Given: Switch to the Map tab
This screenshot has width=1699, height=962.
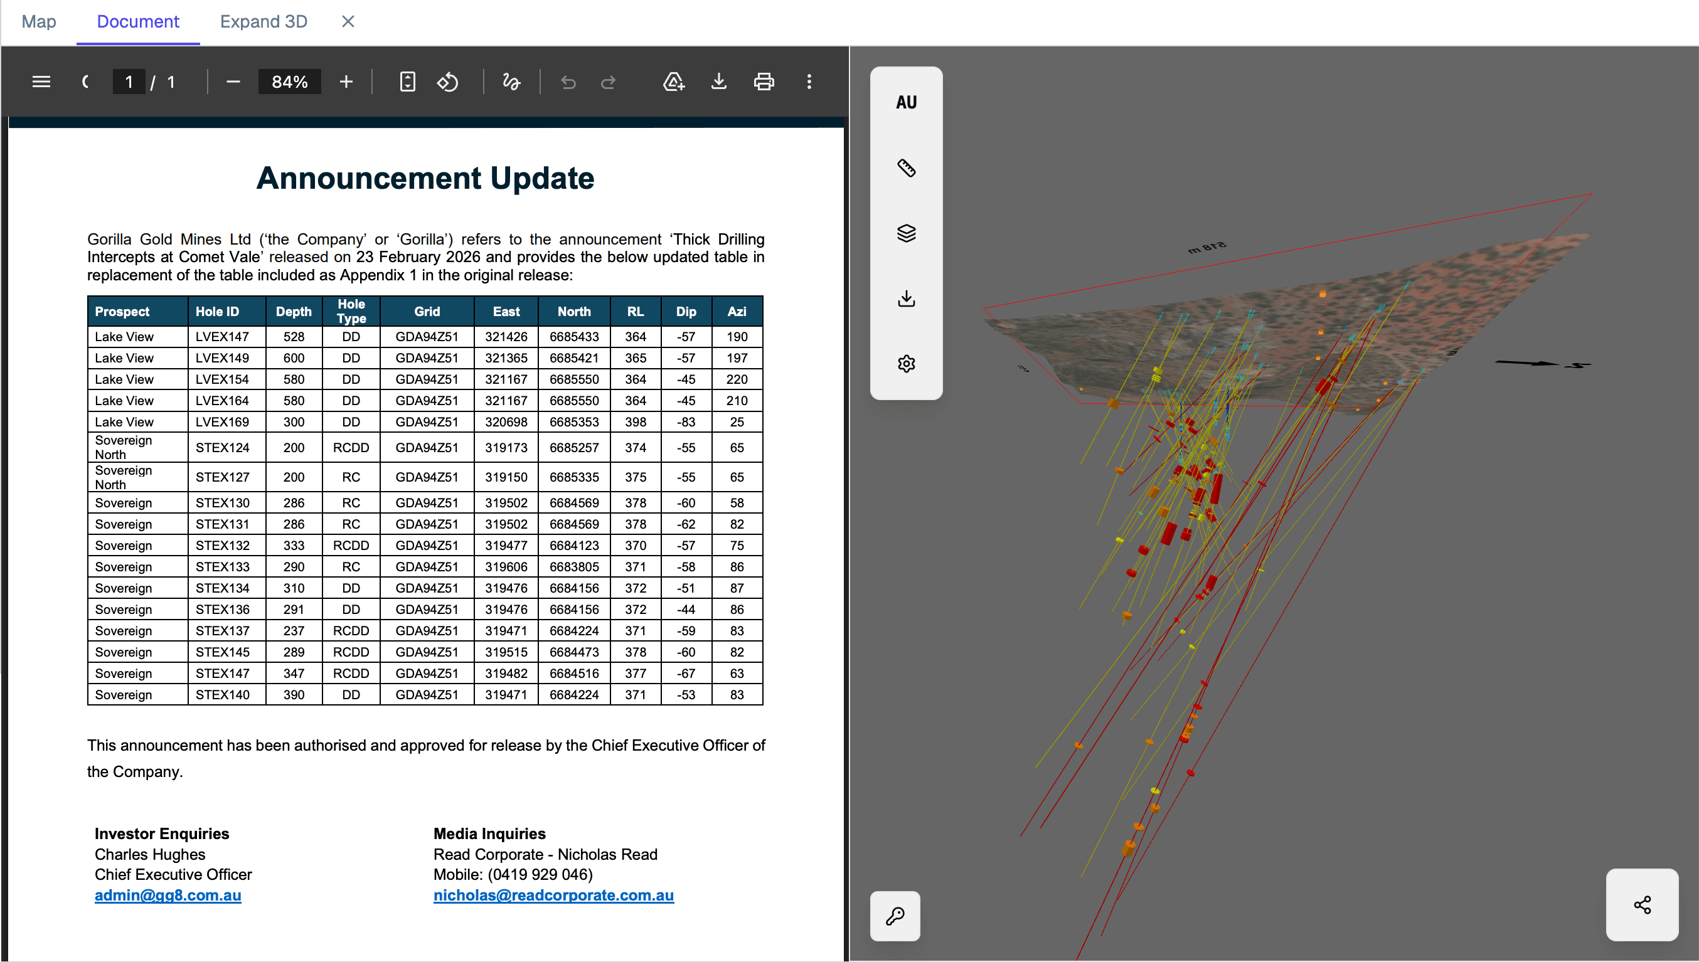Looking at the screenshot, I should tap(38, 21).
